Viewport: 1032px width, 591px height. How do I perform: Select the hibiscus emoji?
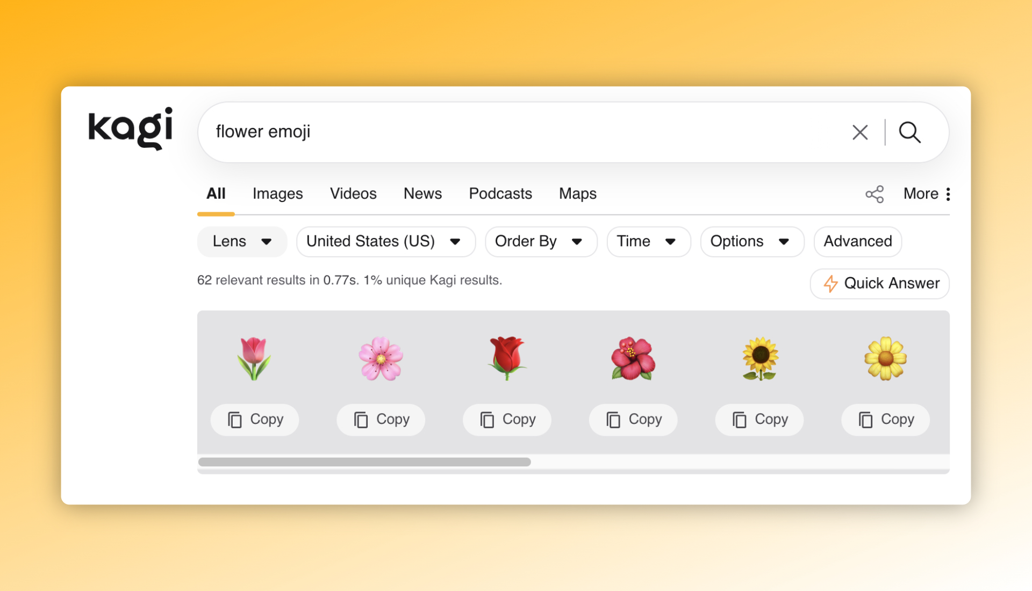(633, 358)
